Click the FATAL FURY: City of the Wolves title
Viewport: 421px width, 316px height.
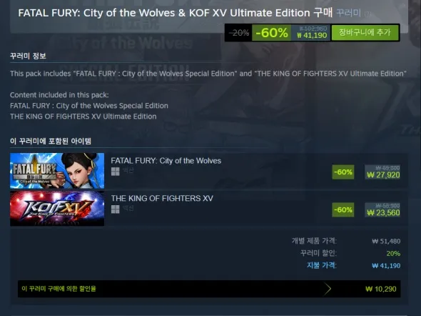pos(166,161)
